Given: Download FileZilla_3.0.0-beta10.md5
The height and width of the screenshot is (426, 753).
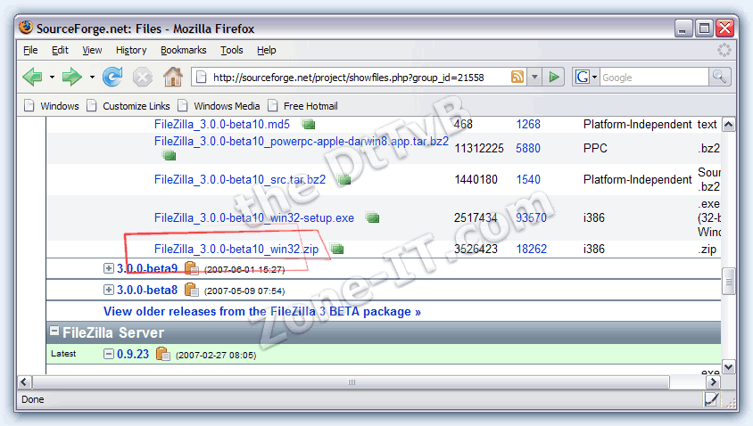Looking at the screenshot, I should coord(222,124).
